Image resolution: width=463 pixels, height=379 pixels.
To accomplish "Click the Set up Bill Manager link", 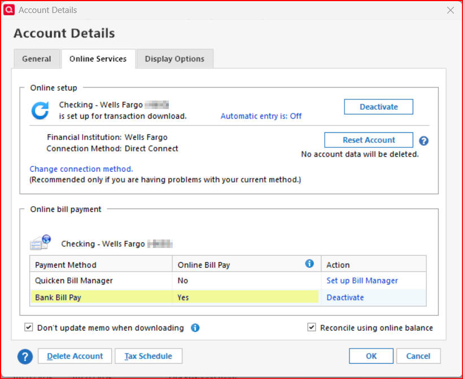I will coord(362,280).
